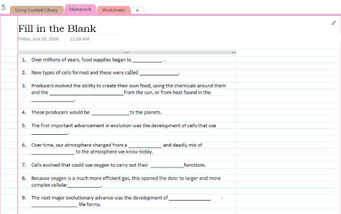Click list number 9.
The height and width of the screenshot is (214, 341).
[23, 198]
